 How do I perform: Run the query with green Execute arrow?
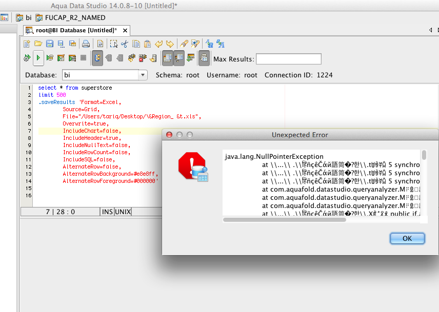[38, 58]
